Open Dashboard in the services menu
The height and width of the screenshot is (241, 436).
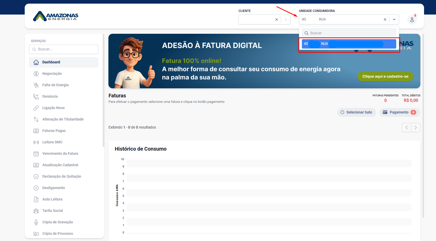(x=51, y=62)
